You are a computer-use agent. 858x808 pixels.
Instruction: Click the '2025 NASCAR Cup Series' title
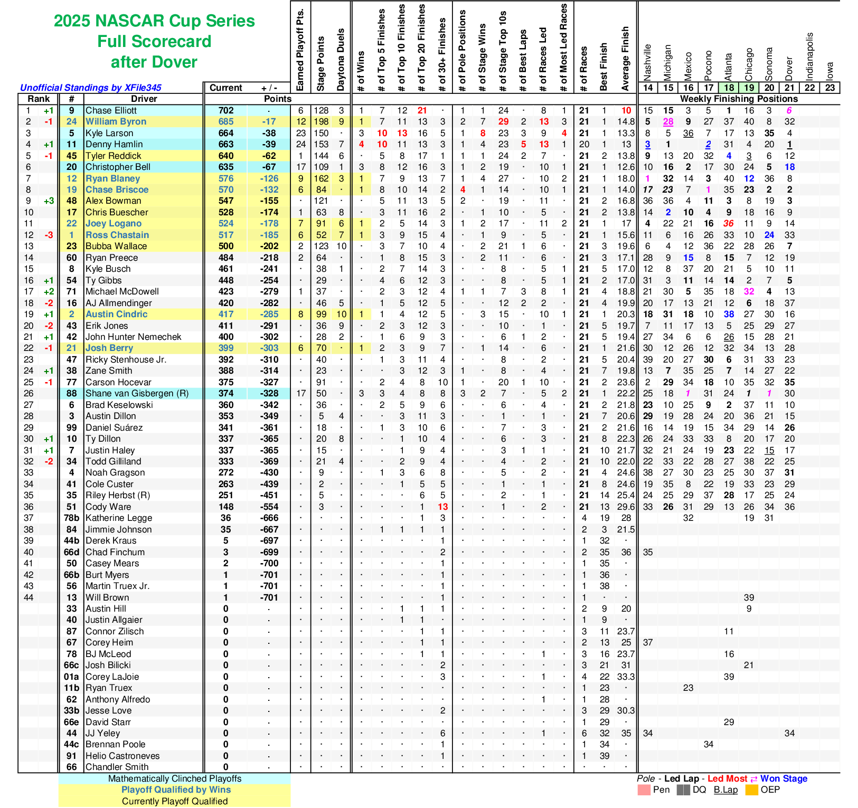154,21
